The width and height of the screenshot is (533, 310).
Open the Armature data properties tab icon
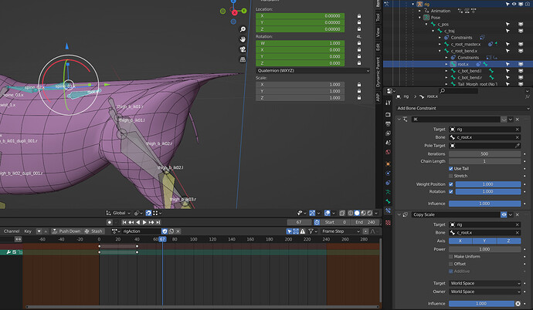(x=388, y=192)
